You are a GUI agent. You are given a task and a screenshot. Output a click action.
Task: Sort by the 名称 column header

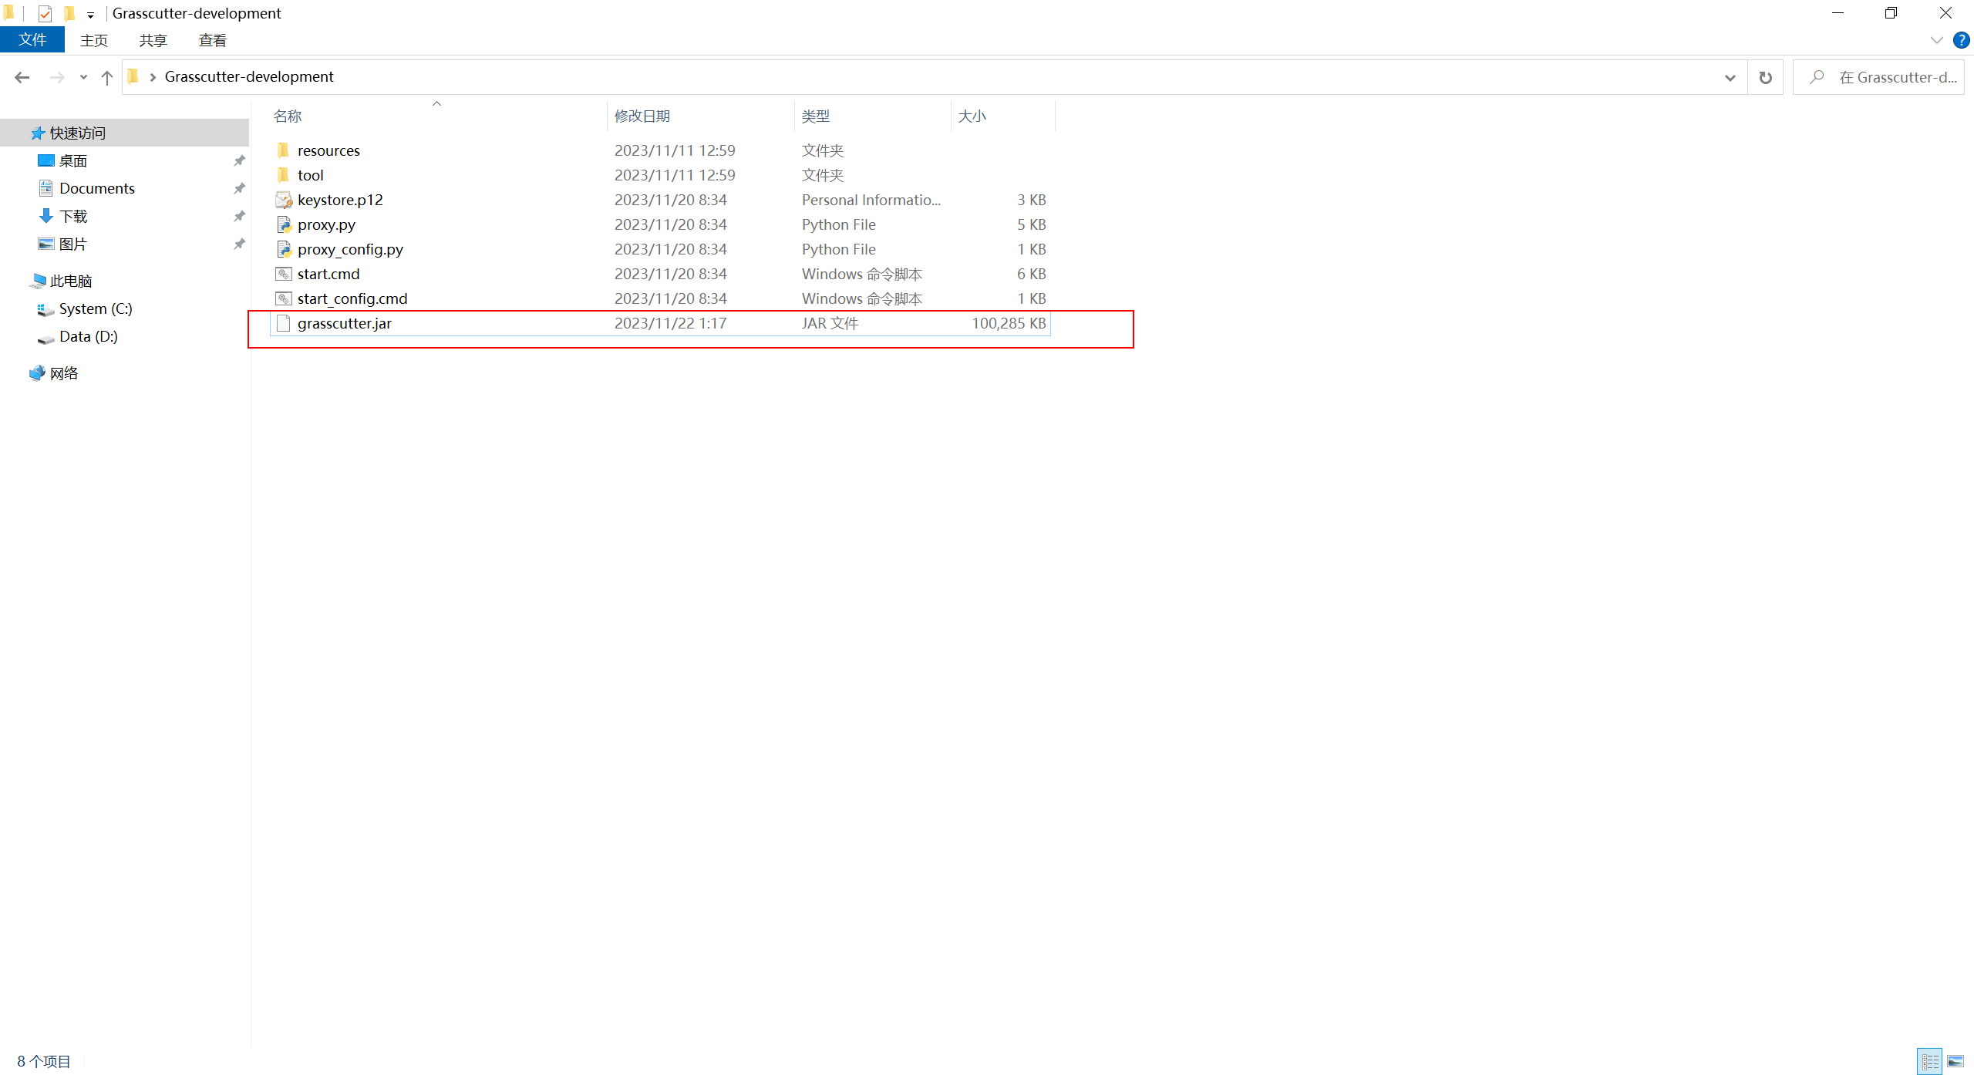point(437,116)
